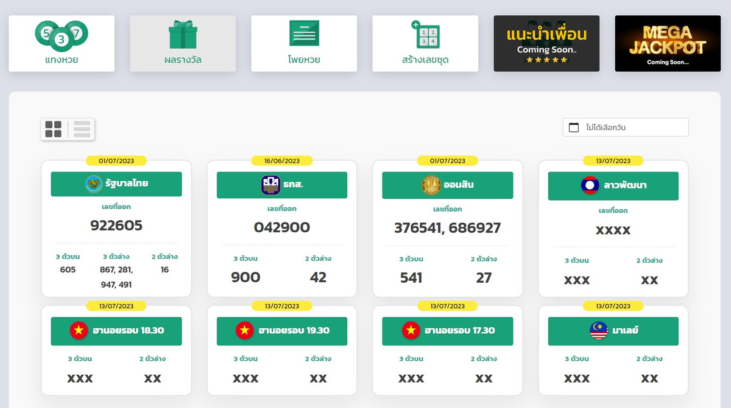This screenshot has height=408, width=731.
Task: Click the Laos flag on ลาวพัฒนา
Action: coord(590,185)
